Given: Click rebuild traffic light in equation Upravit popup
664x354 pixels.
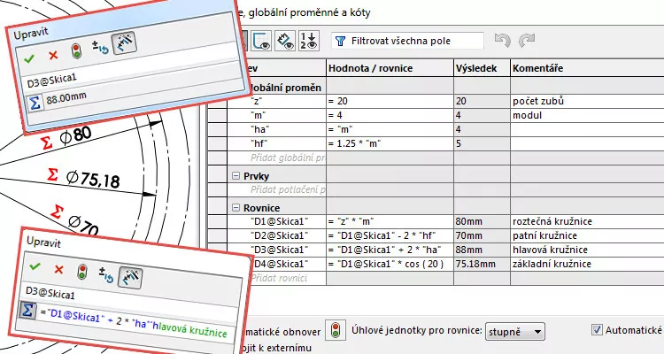Looking at the screenshot, I should (82, 272).
